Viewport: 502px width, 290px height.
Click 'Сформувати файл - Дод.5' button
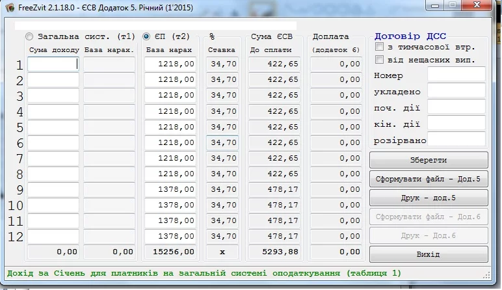(x=429, y=179)
